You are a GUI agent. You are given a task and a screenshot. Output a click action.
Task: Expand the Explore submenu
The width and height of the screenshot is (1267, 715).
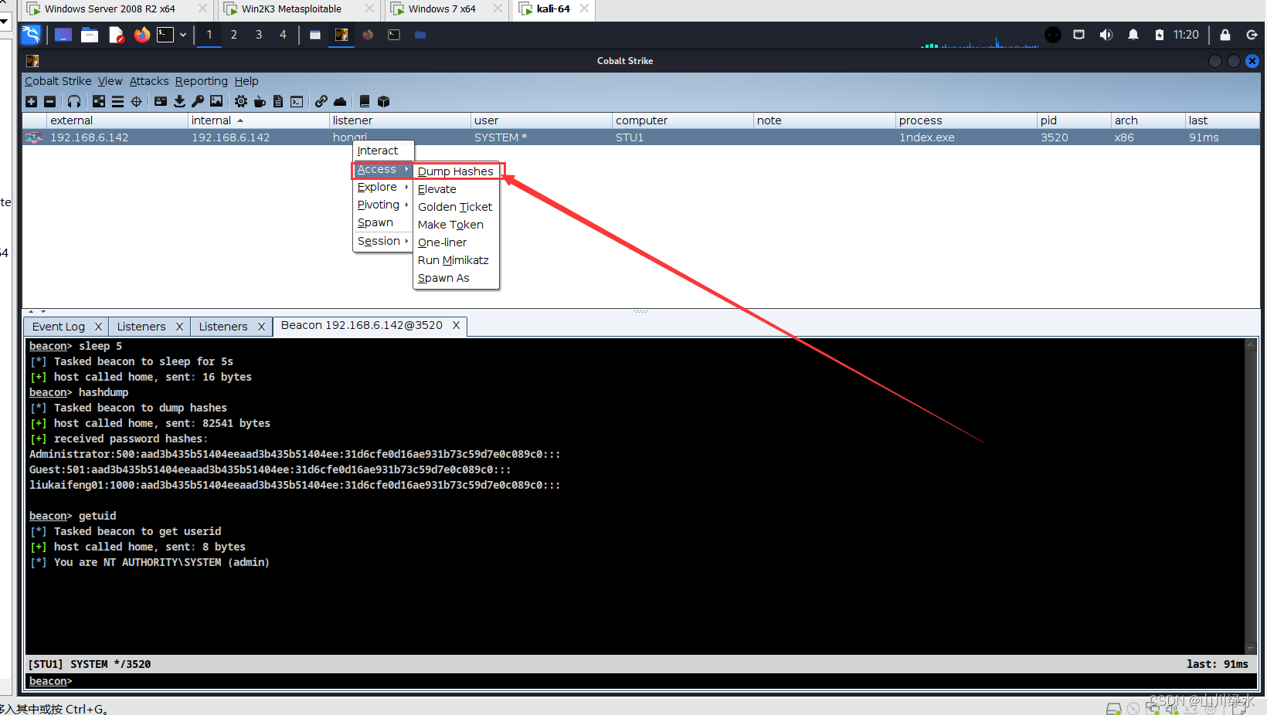click(382, 187)
